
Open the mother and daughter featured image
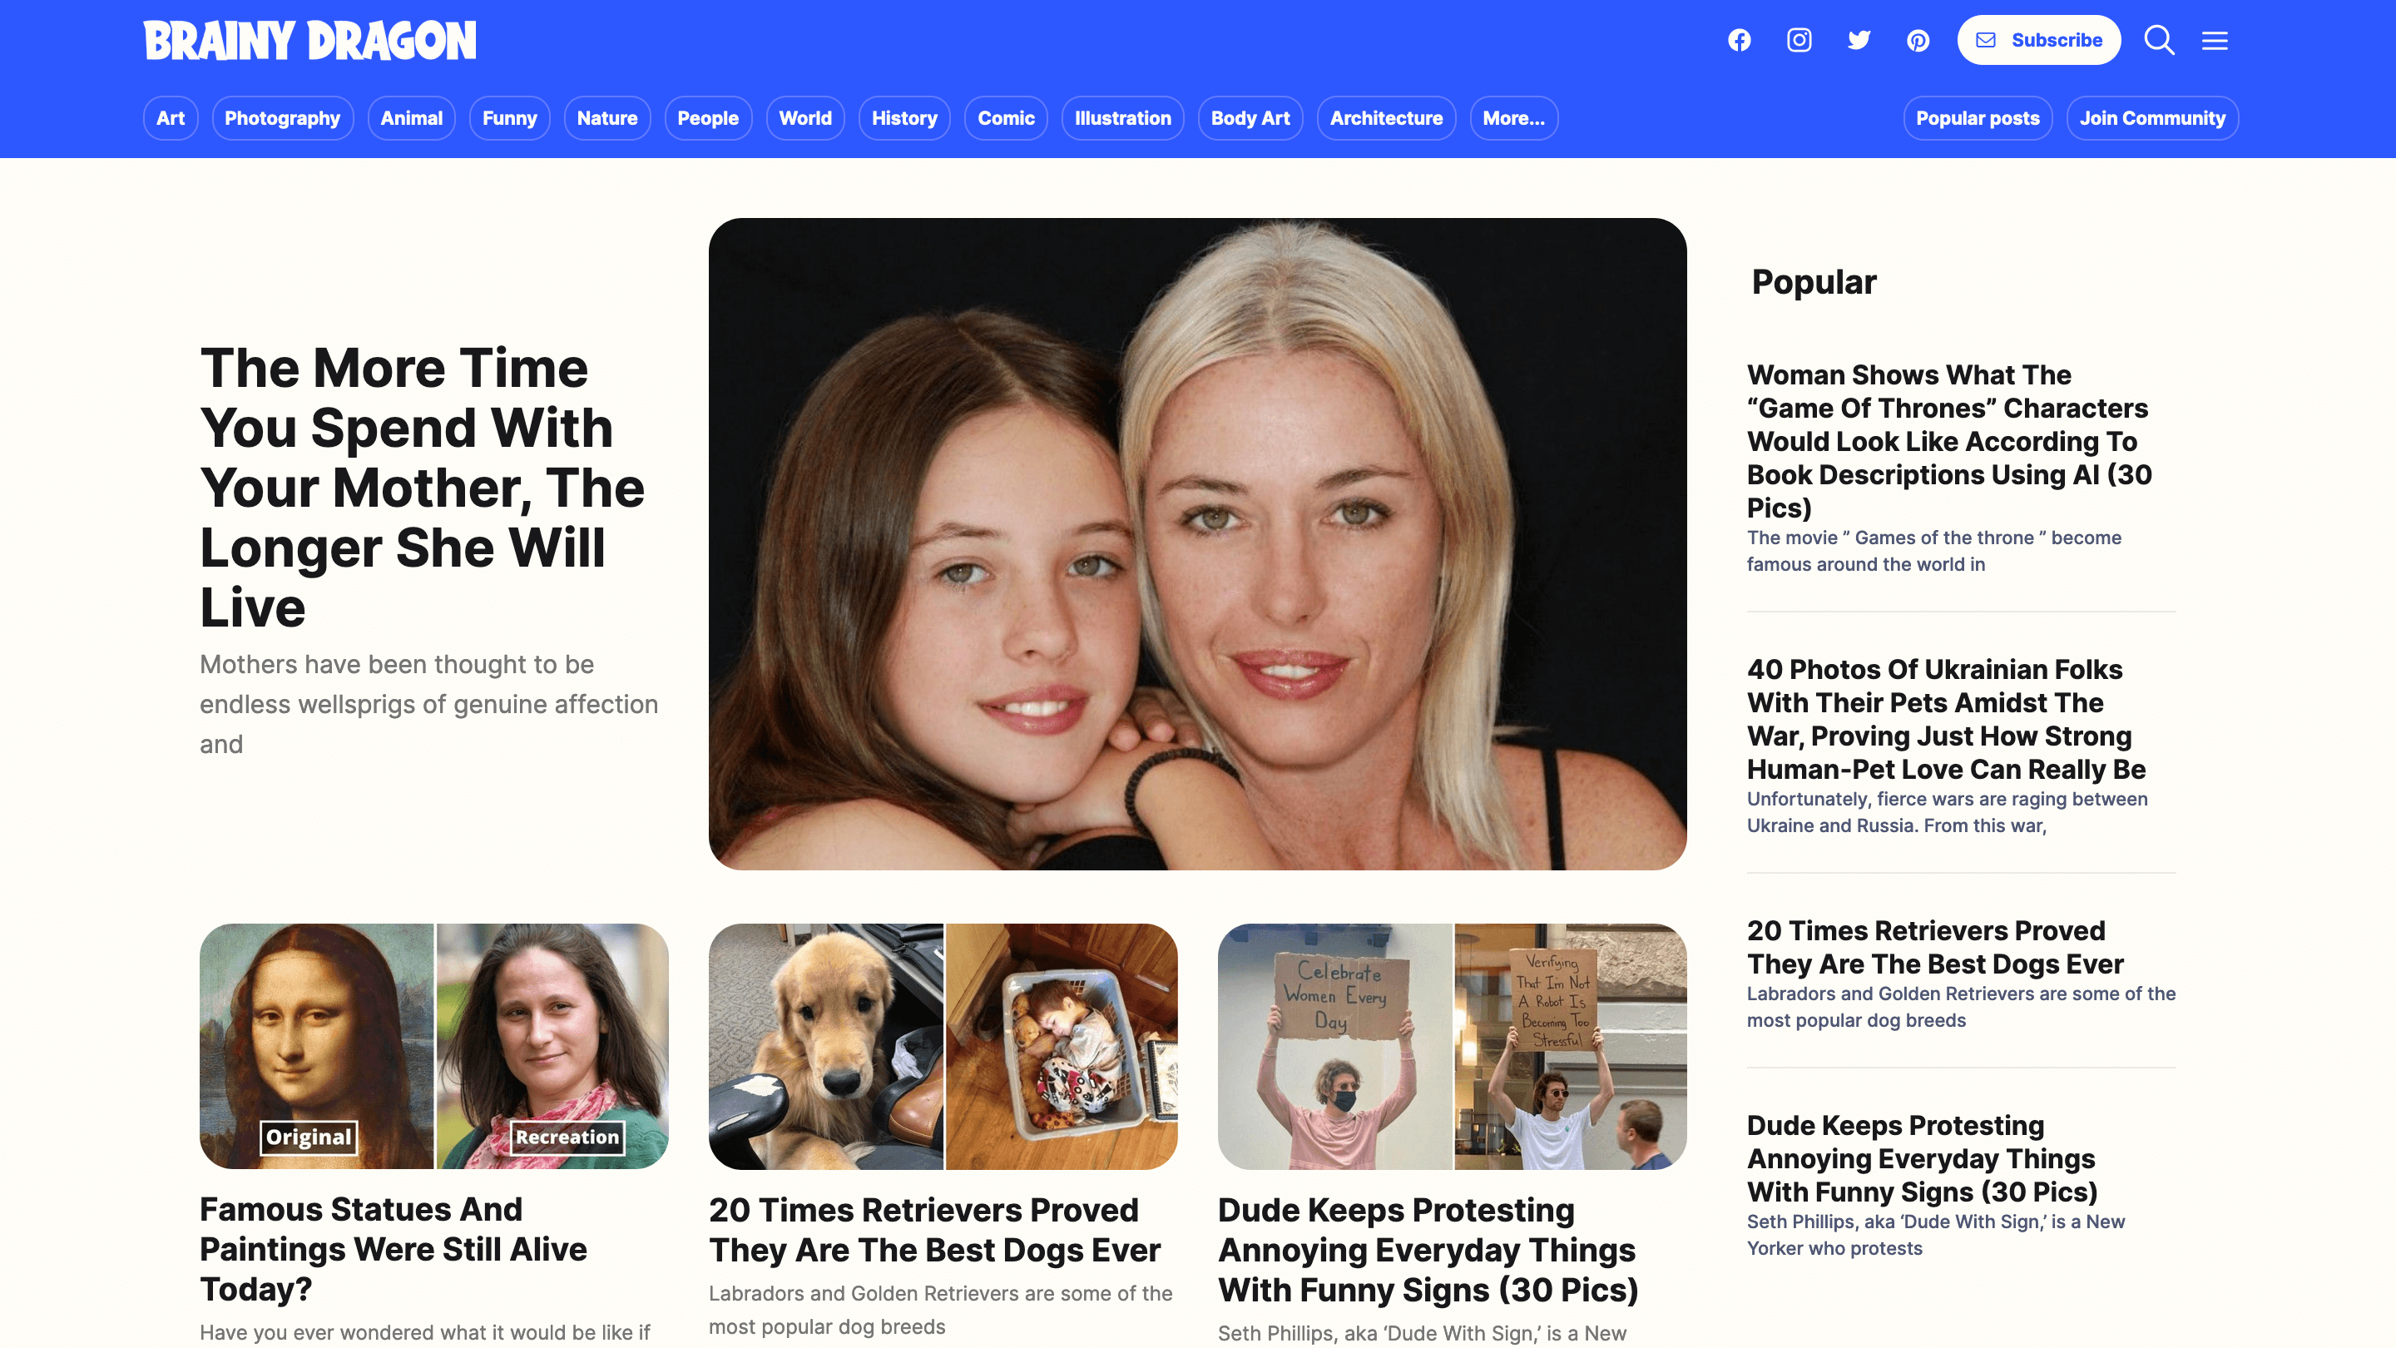[1197, 544]
